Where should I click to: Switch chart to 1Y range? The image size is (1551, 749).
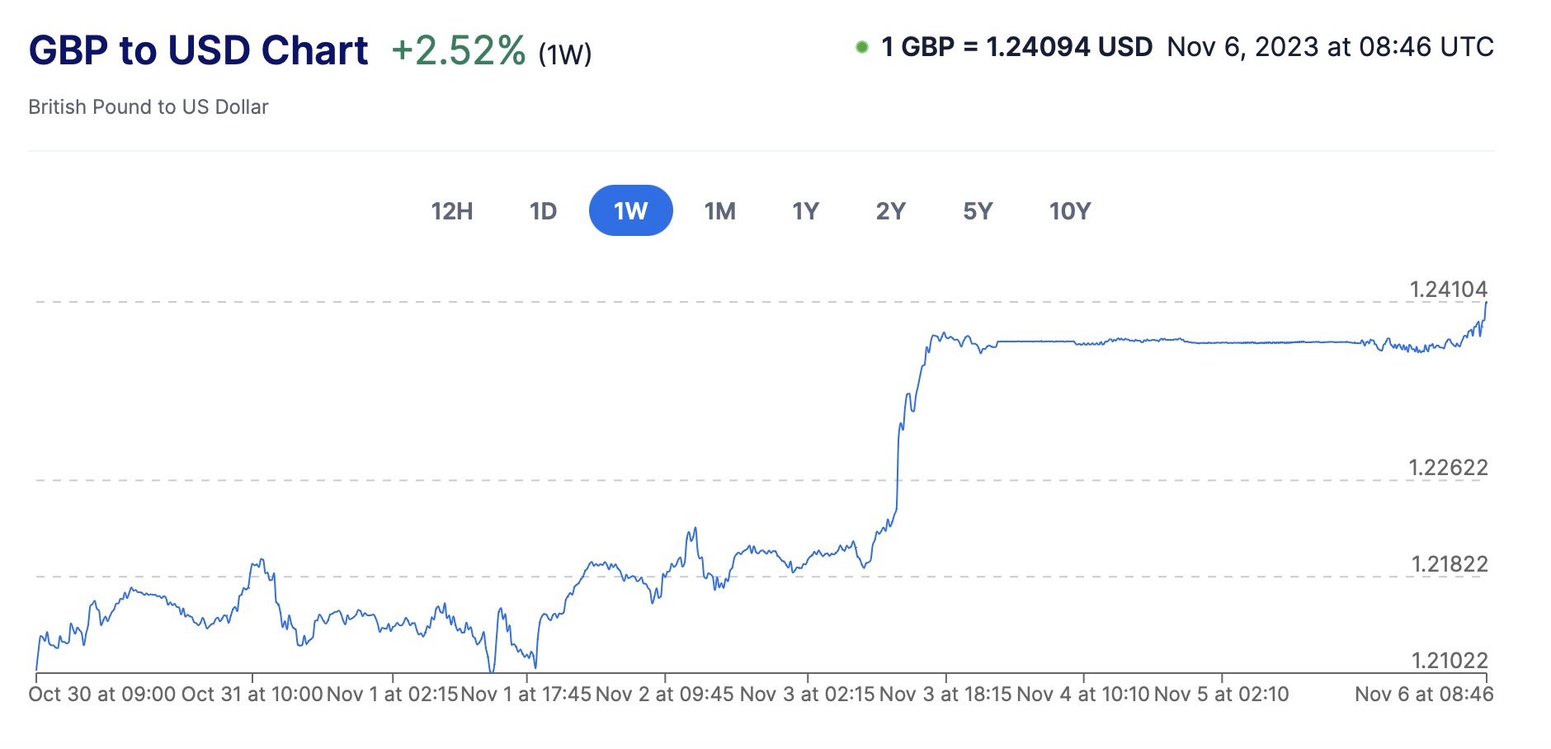[x=805, y=211]
